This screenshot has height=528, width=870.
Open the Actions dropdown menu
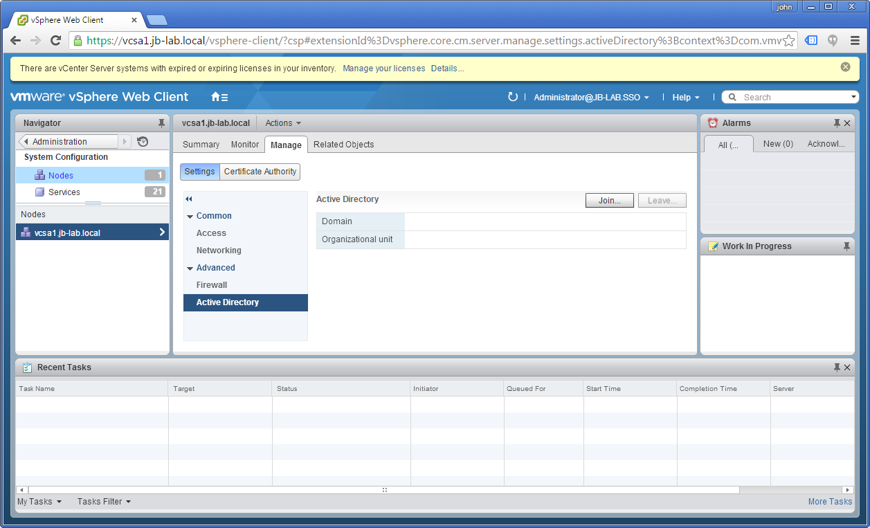point(283,123)
